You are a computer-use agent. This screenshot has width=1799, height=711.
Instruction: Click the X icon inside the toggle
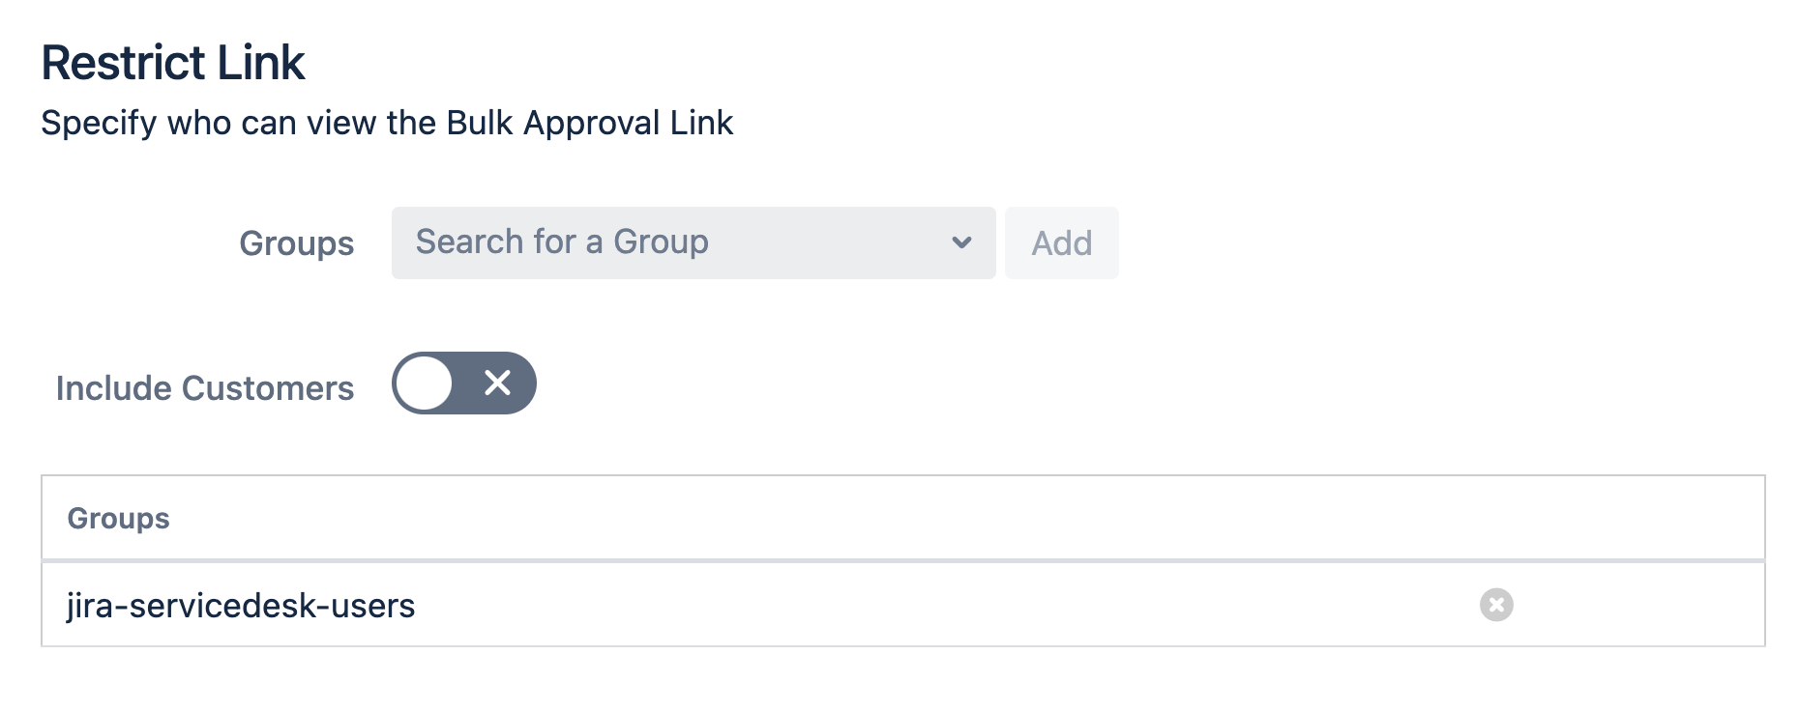pos(499,384)
